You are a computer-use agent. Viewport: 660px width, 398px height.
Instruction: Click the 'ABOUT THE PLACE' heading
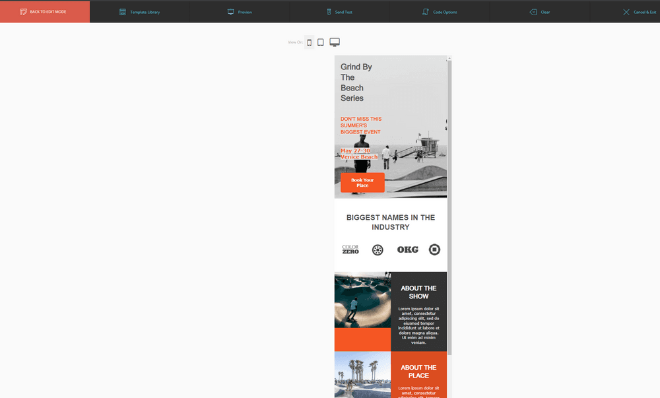click(418, 372)
